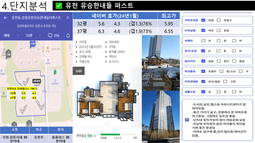Select the 교통 tab below the map
This screenshot has width=255, height=143.
[x=15, y=130]
